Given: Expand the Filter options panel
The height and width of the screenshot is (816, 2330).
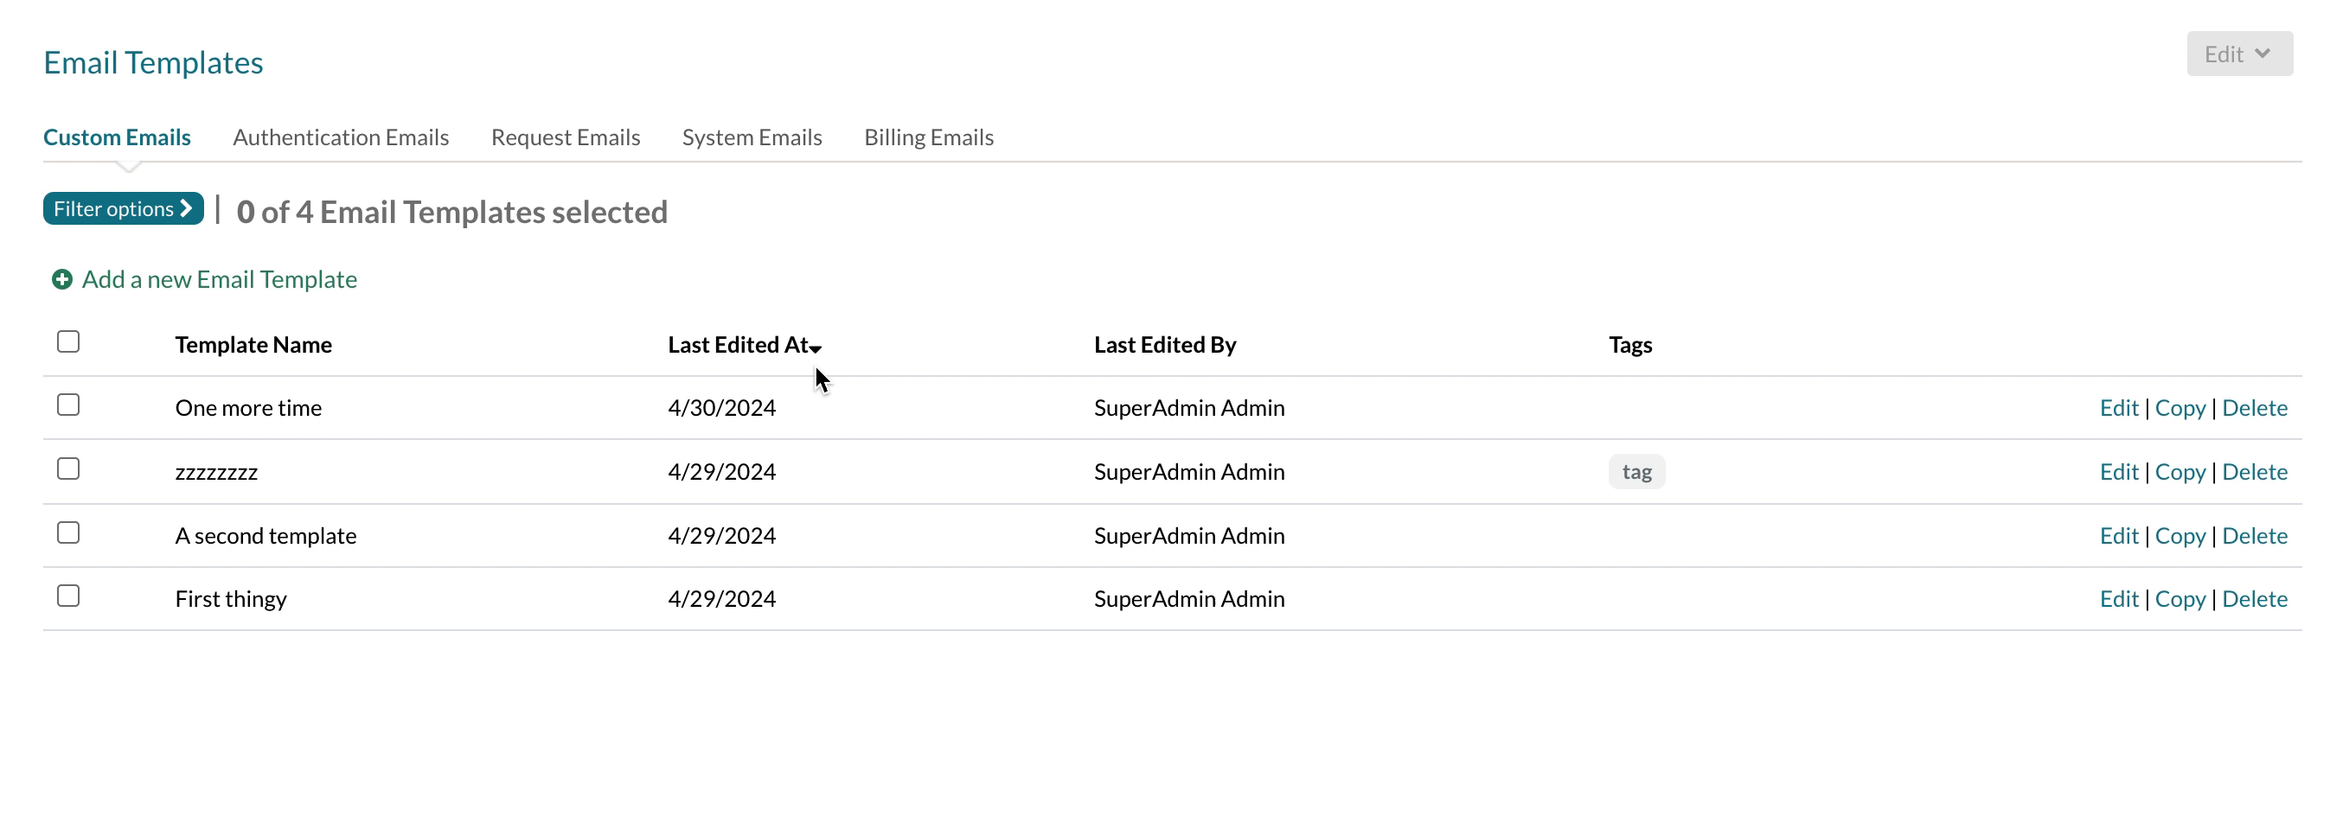Looking at the screenshot, I should 123,208.
